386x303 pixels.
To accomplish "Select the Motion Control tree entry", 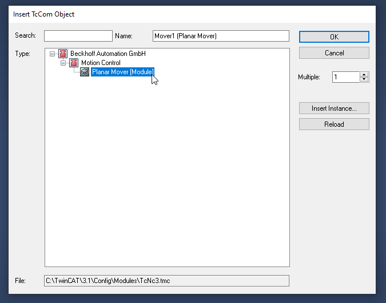I will pyautogui.click(x=101, y=63).
